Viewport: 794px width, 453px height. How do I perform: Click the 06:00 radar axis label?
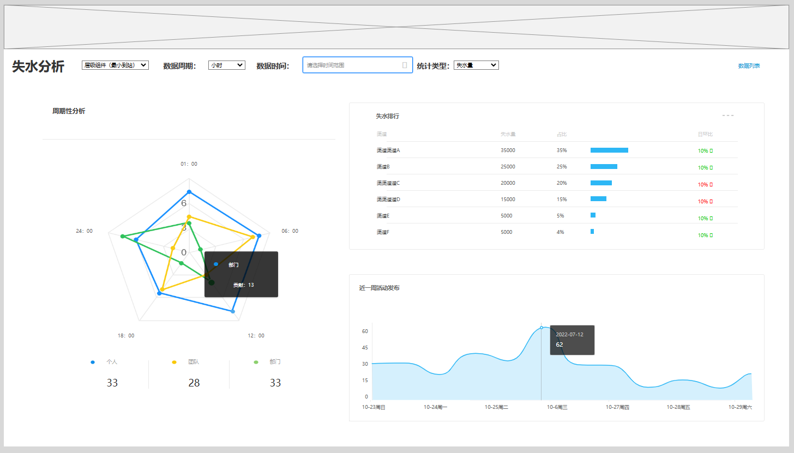click(x=290, y=231)
